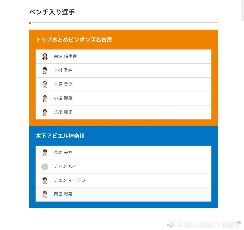
Task: Select the avatar photo of 永尾 尭子
Action: pyautogui.click(x=45, y=112)
